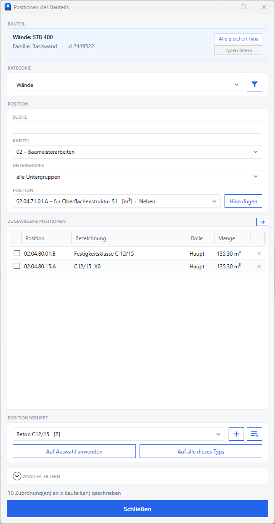The height and width of the screenshot is (524, 275).
Task: Open the Untergruppe dropdown alle Untergruppen
Action: tap(137, 176)
